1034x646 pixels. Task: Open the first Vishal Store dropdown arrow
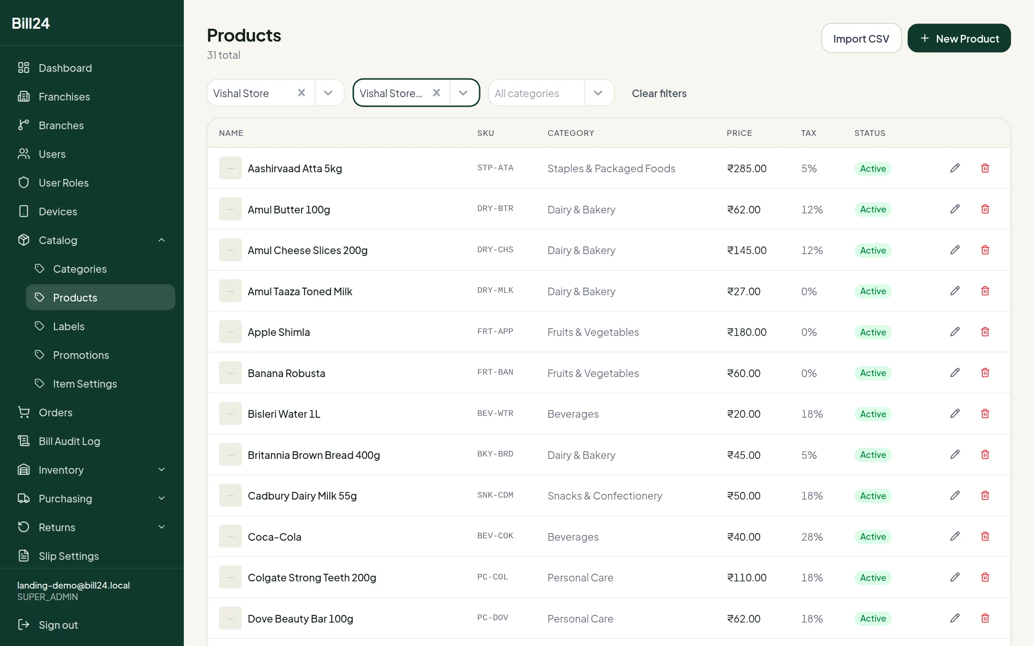(x=328, y=93)
